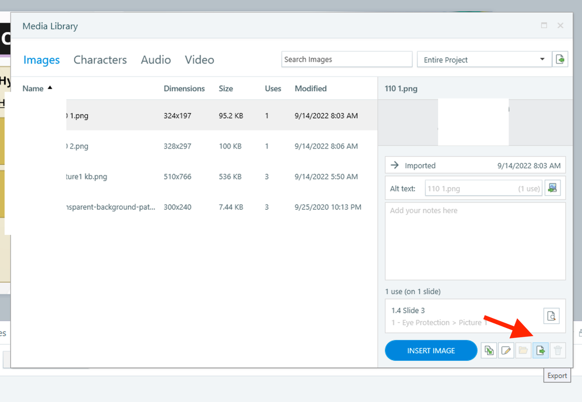Click the show-in-slide icon for Slide 3
Image resolution: width=582 pixels, height=402 pixels.
coord(551,316)
